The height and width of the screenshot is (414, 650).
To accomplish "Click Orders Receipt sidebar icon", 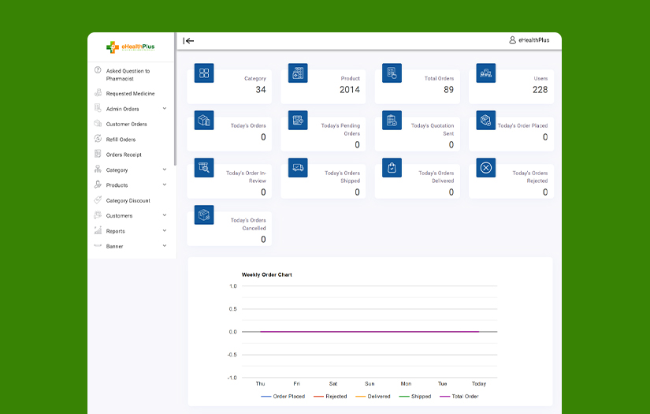I will pyautogui.click(x=98, y=154).
